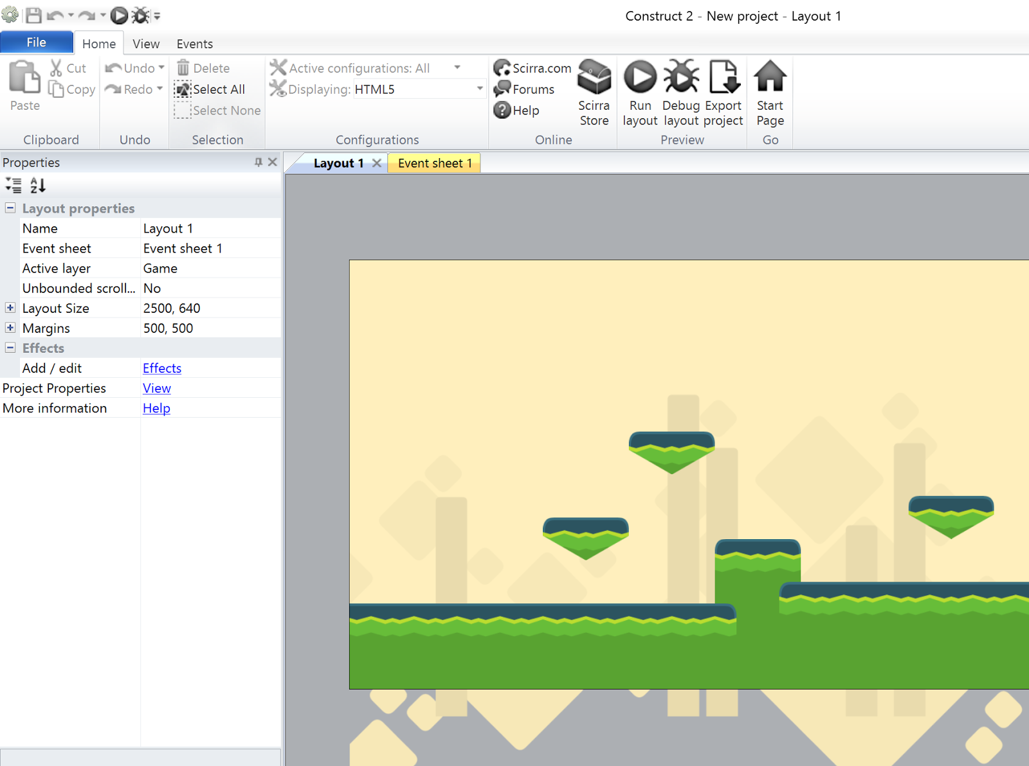
Task: Open the Displaying HTML5 combo box
Action: click(x=419, y=89)
